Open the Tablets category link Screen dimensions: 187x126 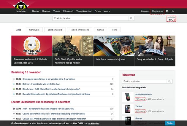pos(139,106)
